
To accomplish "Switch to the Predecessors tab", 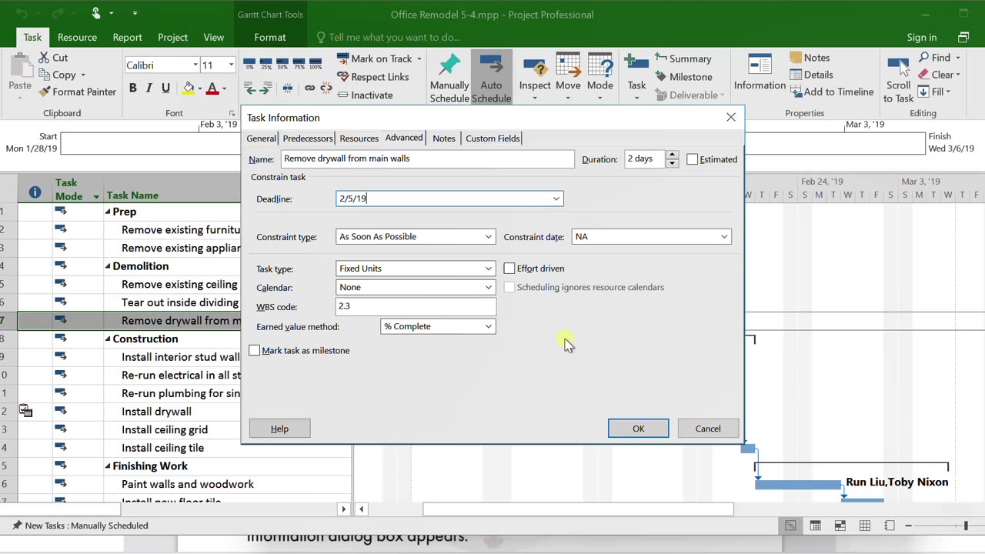I will 308,138.
